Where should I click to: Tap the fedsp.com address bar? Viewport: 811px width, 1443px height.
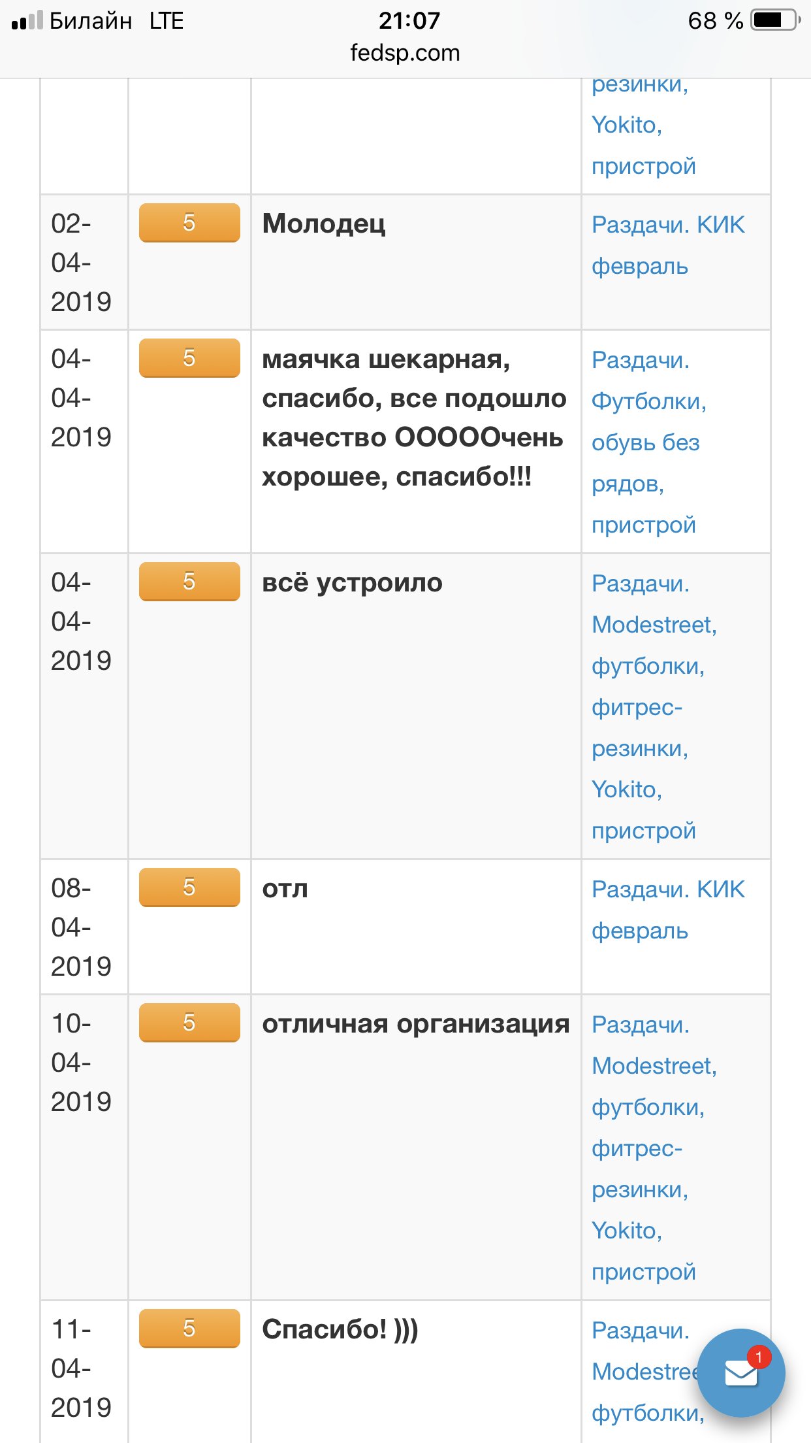click(405, 53)
